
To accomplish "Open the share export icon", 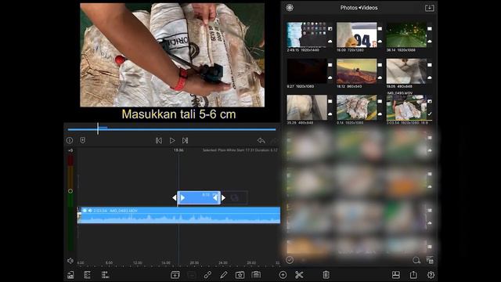I will point(413,275).
